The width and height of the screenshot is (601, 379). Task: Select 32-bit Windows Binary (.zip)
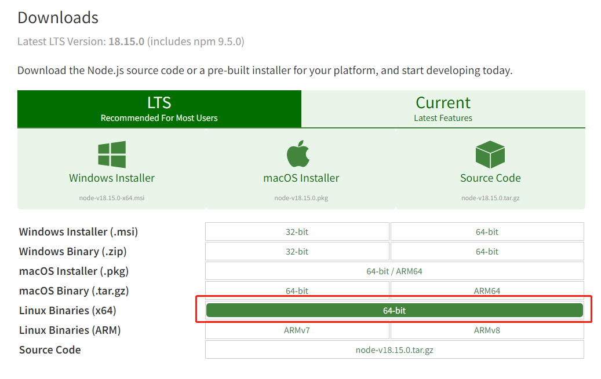297,252
